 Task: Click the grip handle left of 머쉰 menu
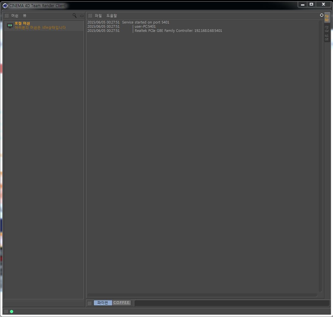point(6,16)
